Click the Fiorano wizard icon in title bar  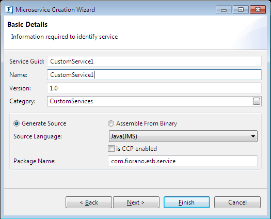point(9,9)
